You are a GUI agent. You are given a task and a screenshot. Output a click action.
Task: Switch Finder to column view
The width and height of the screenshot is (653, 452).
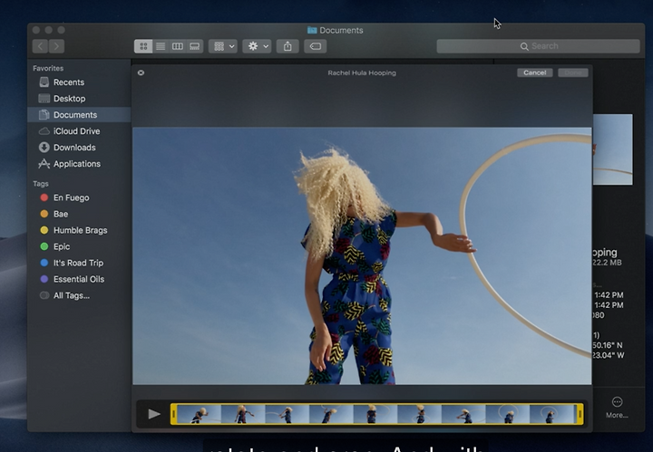178,46
